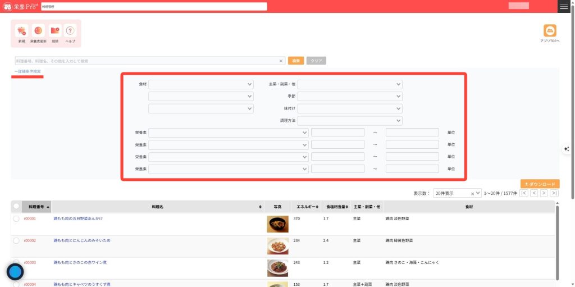Toggle the select-all circle in the table header
575x287 pixels.
(x=16, y=207)
